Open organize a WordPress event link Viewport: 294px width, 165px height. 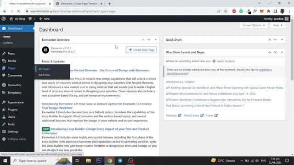pos(219,71)
